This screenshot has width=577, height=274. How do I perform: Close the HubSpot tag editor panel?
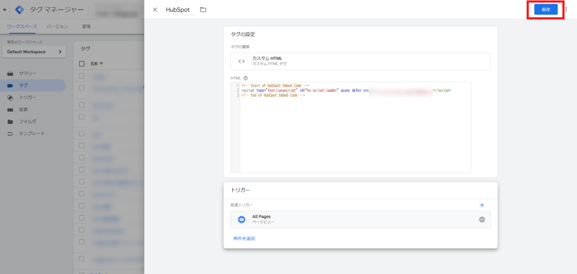click(x=155, y=10)
